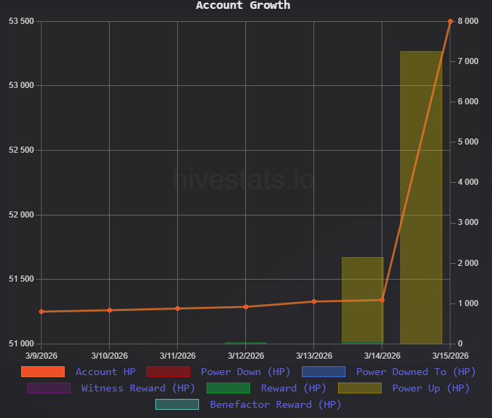Select the Account HP data point for 3/9/2026
Screen dimensions: 492x418
41,312
